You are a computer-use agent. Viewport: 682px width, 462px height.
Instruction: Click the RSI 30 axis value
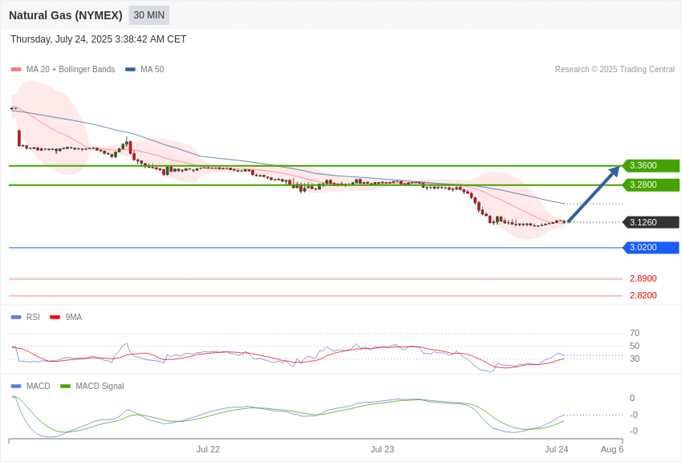pos(635,359)
